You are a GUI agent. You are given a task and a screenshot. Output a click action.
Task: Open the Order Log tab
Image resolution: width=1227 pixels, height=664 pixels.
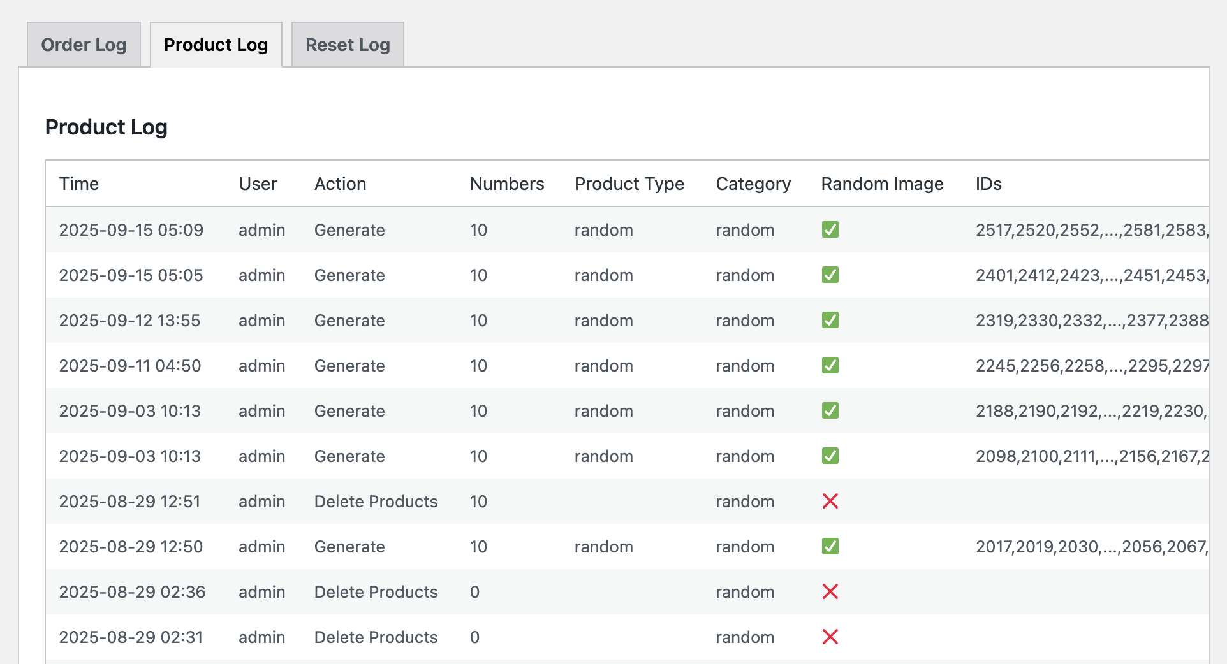point(84,45)
